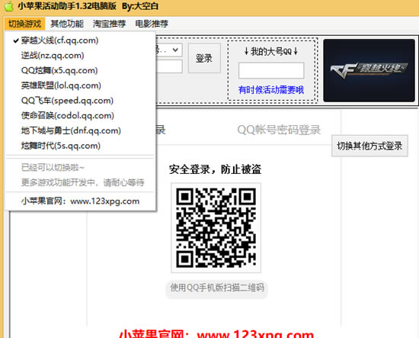
Task: Open the 淘宝推荐 menu
Action: (x=109, y=24)
